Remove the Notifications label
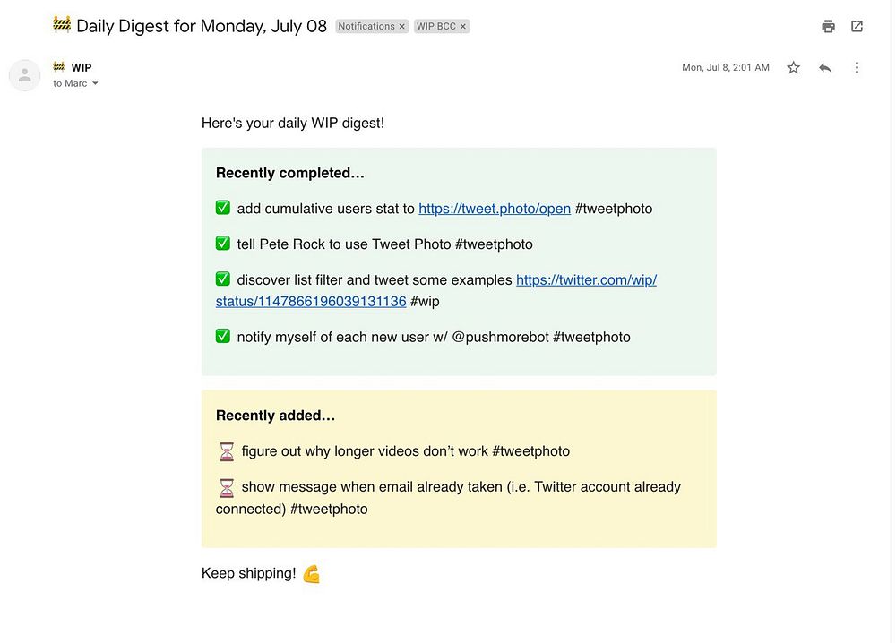The image size is (896, 643). (x=402, y=27)
